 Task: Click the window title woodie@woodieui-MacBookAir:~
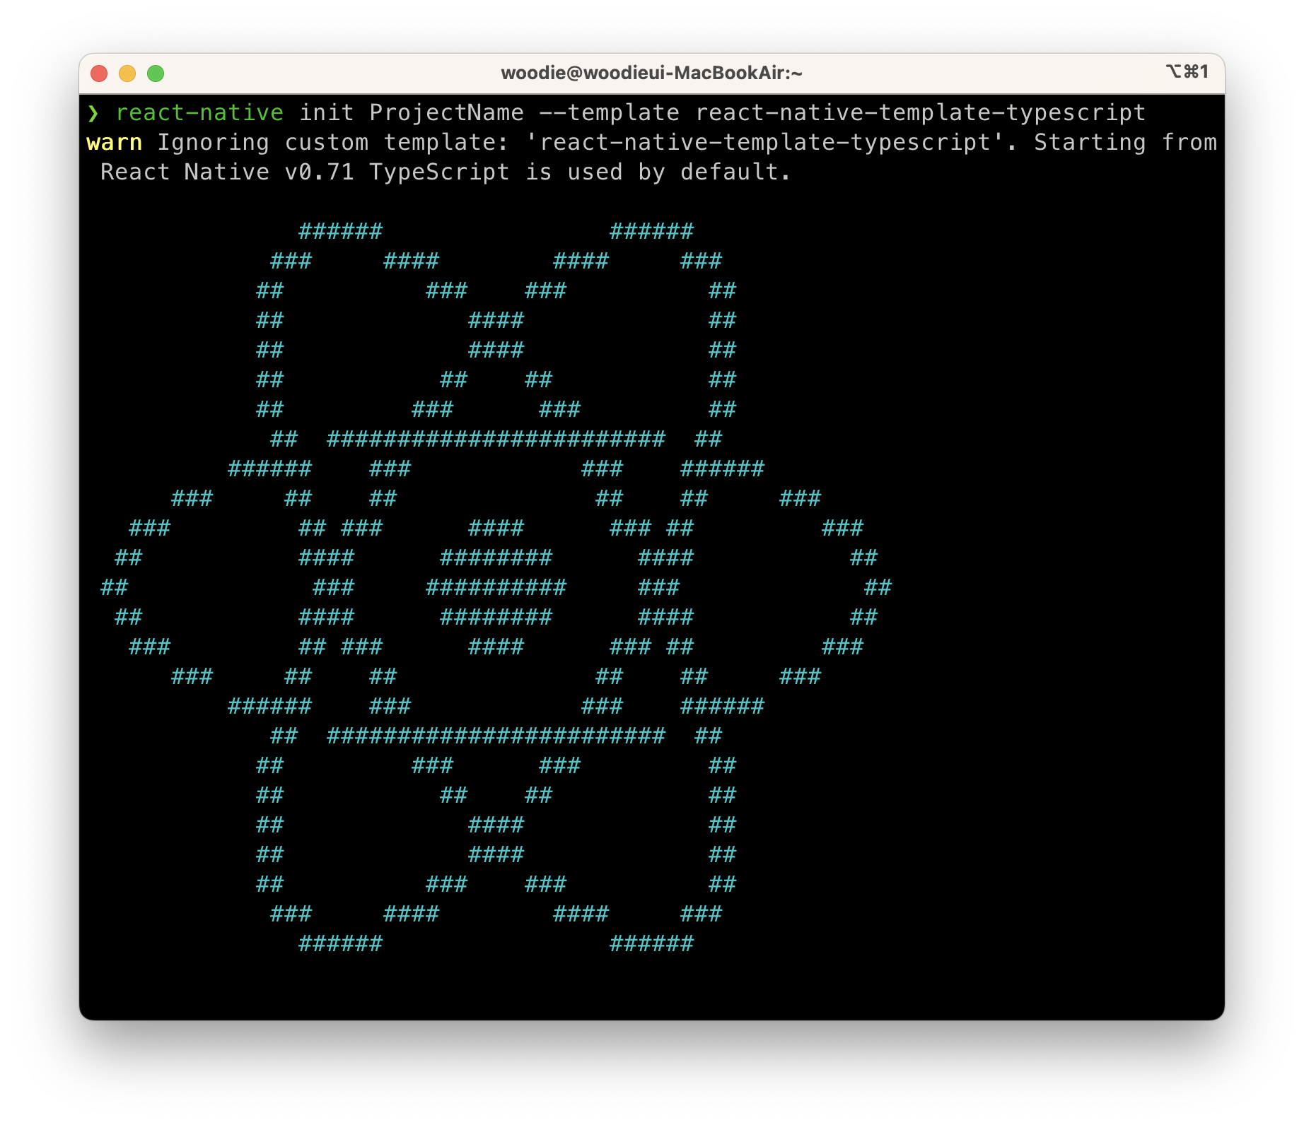click(651, 73)
